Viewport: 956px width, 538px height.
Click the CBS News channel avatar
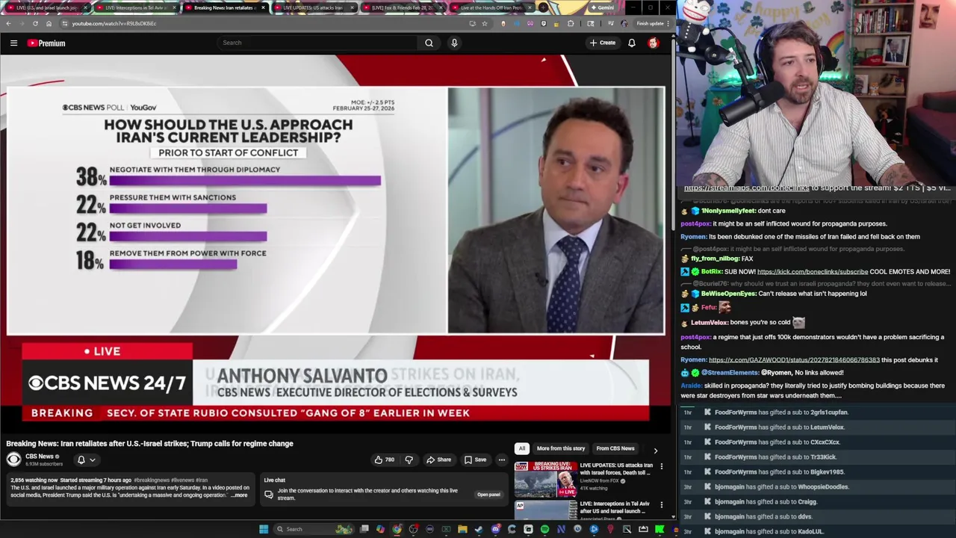pyautogui.click(x=13, y=460)
